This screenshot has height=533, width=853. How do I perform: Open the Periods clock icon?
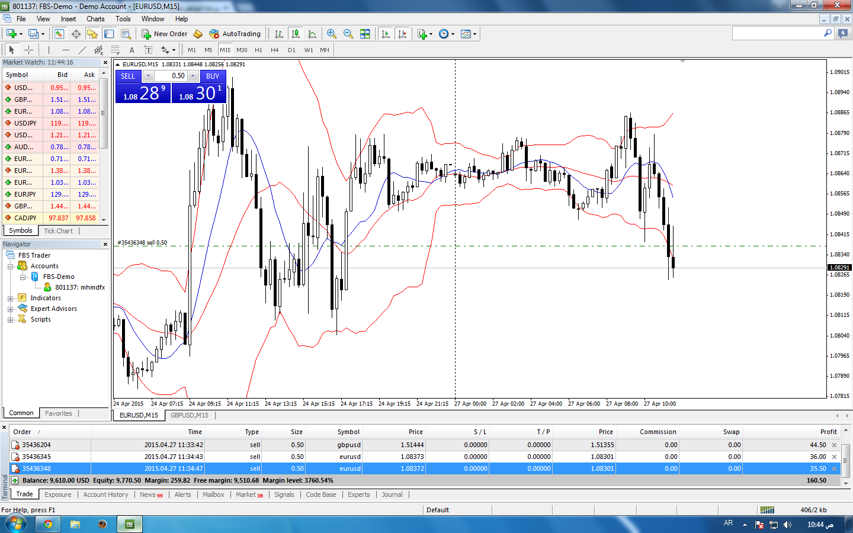[444, 34]
